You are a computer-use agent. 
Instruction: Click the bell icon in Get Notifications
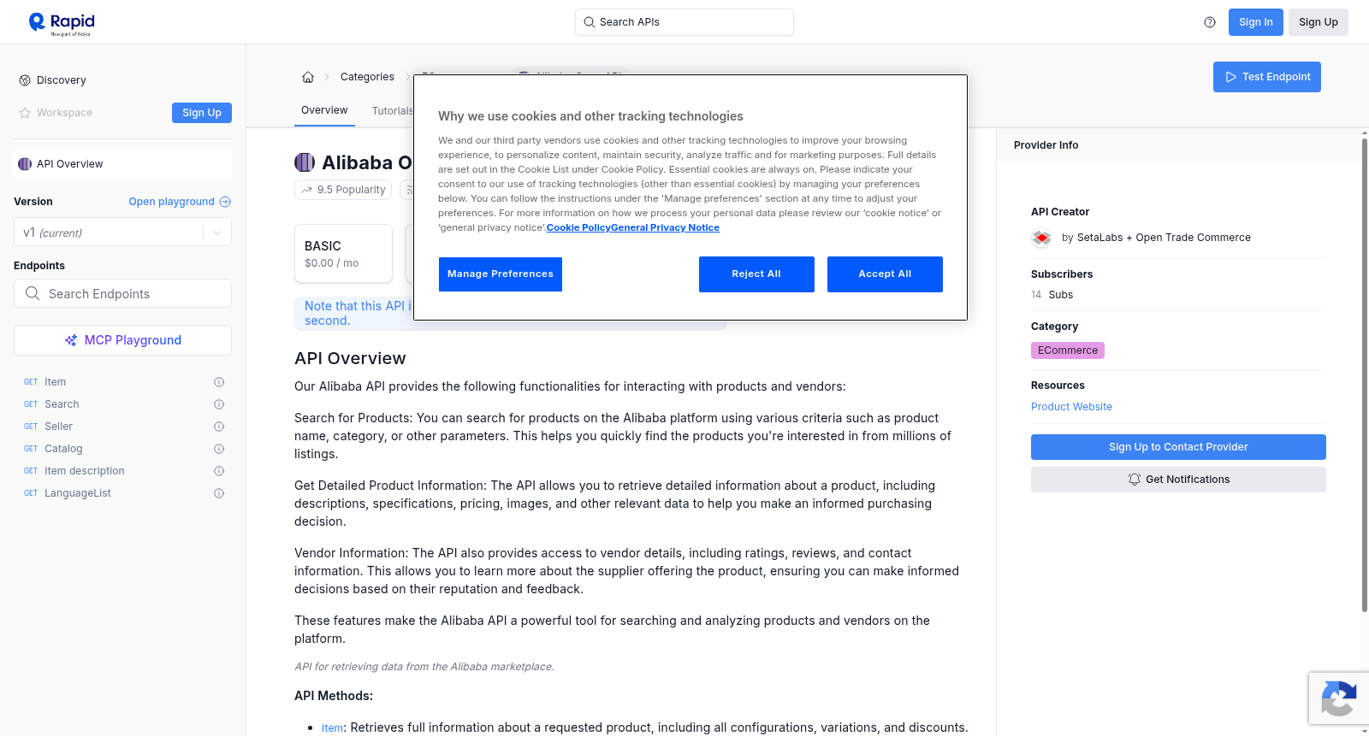[1135, 480]
